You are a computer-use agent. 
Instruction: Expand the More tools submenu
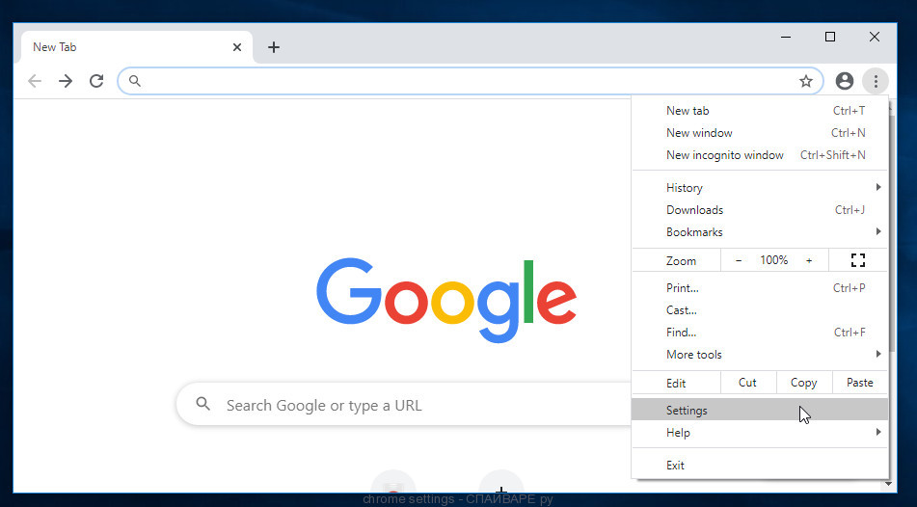click(x=760, y=355)
